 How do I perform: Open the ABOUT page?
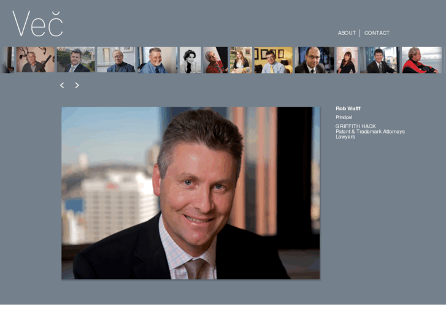(347, 33)
